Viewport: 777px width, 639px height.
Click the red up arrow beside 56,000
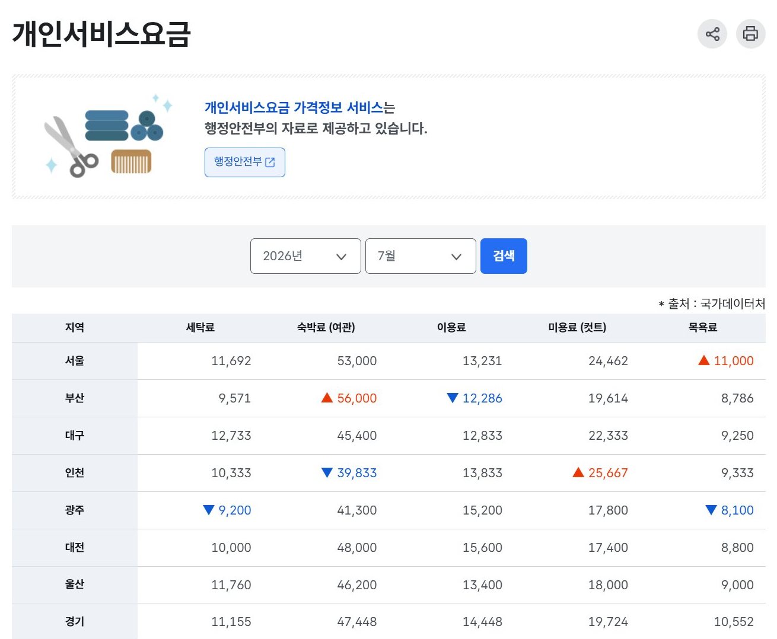click(x=327, y=398)
